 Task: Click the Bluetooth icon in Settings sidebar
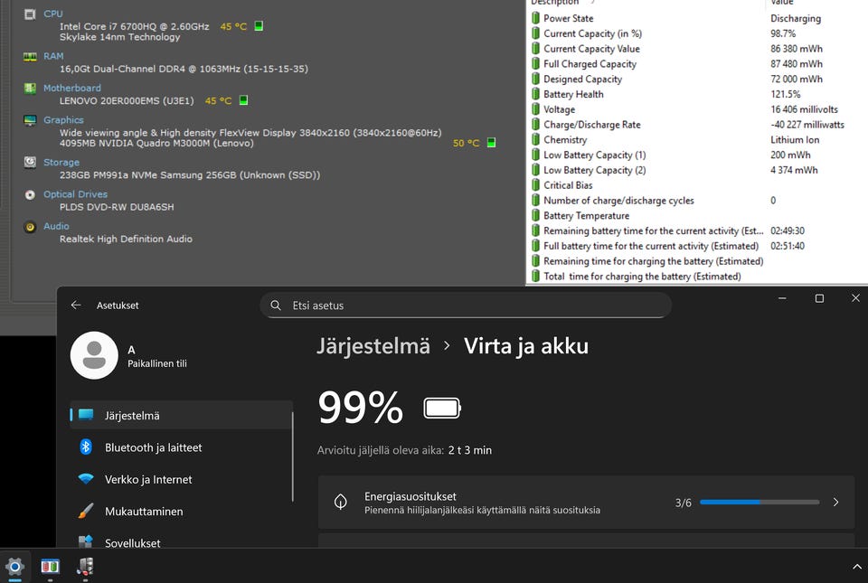[86, 447]
